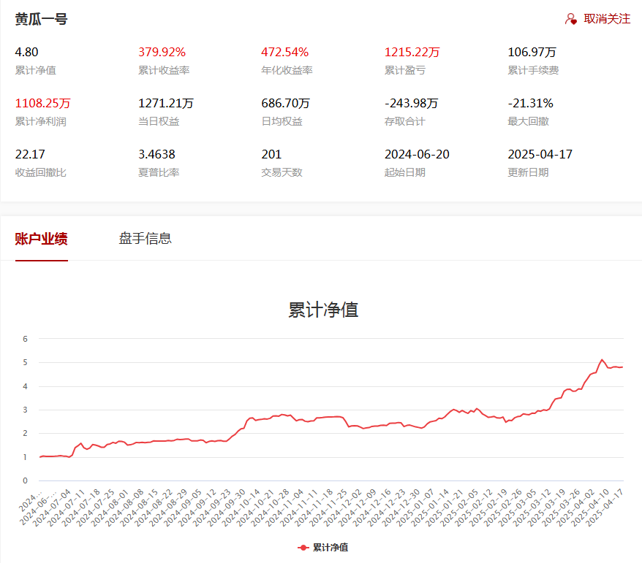Click the 起始日期 label

pos(405,172)
